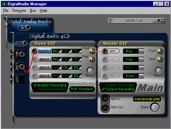Enable Output Recording on Slave DSP
Image resolution: width=171 pixels, height=129 pixels.
click(52, 89)
